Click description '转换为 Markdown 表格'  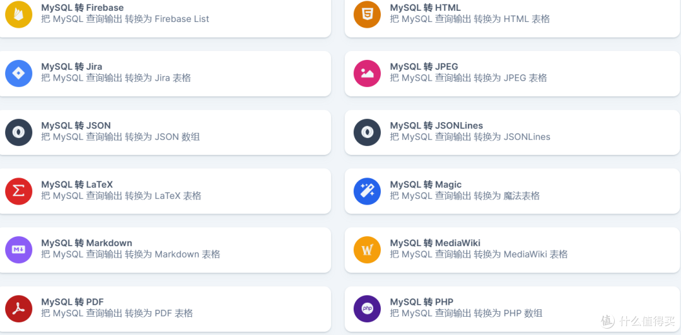click(x=172, y=255)
